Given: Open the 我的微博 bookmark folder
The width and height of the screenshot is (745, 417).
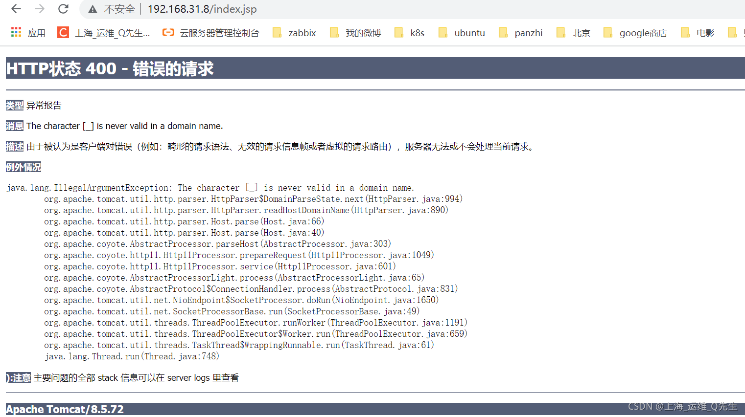Looking at the screenshot, I should (355, 33).
